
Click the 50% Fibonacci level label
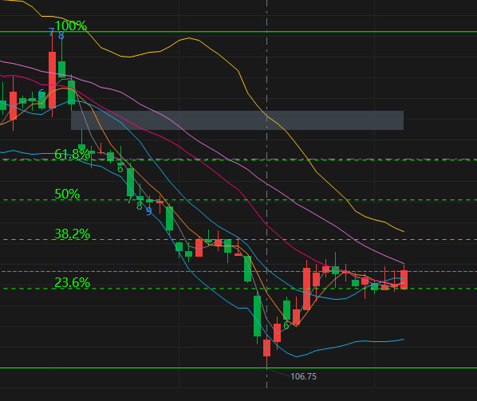pyautogui.click(x=67, y=194)
